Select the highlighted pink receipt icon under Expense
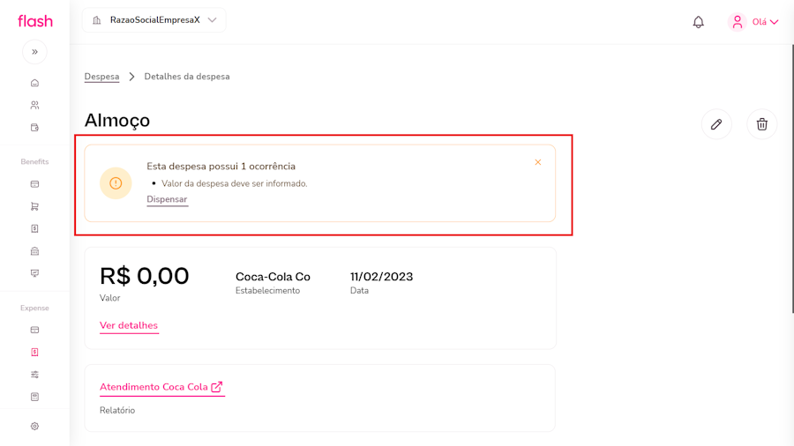Image resolution: width=794 pixels, height=446 pixels. click(34, 353)
